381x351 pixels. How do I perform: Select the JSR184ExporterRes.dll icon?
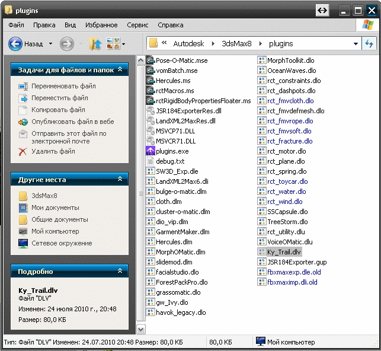[151, 111]
